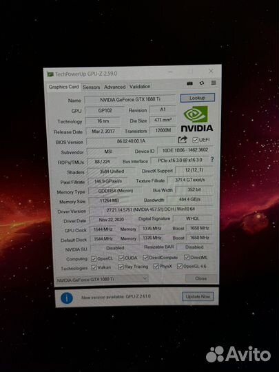
Task: Open the GPU selection dropdown
Action: 102,279
